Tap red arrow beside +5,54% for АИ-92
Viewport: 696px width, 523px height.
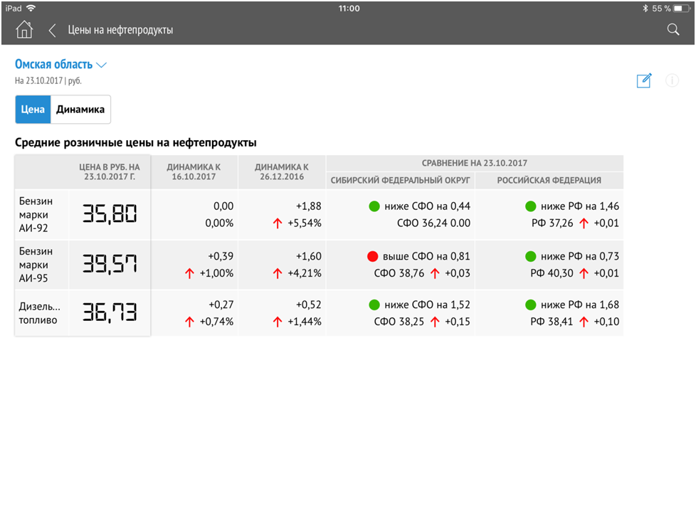click(278, 223)
